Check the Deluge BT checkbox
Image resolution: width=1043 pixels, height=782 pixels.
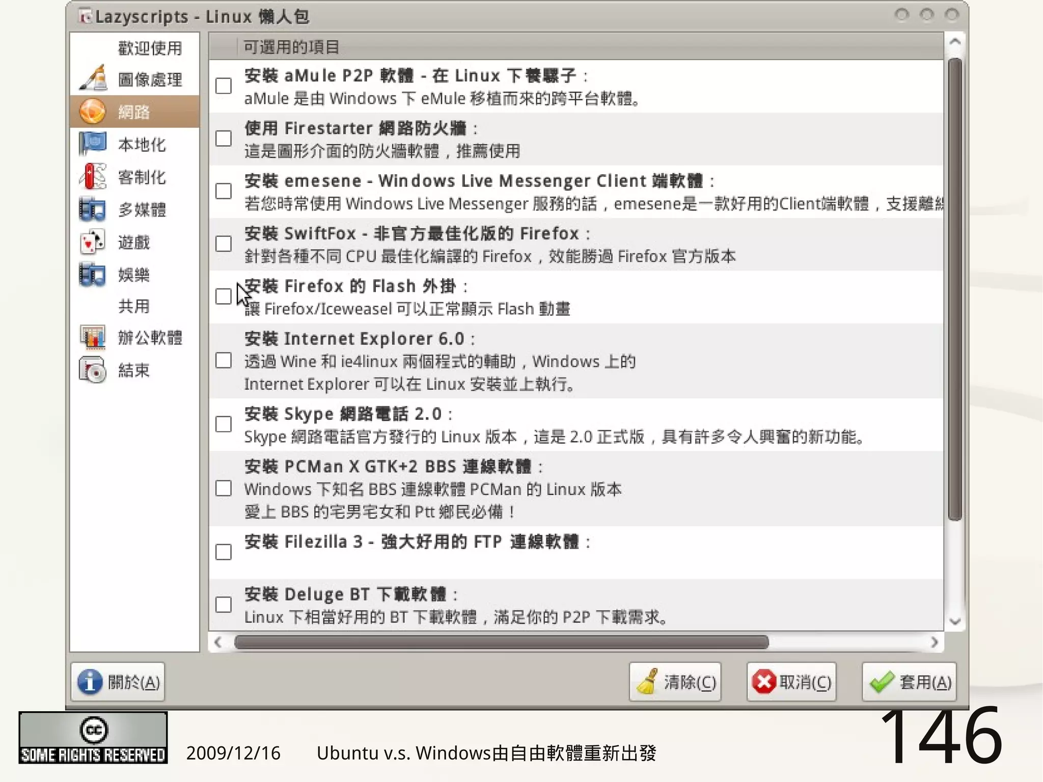[224, 605]
